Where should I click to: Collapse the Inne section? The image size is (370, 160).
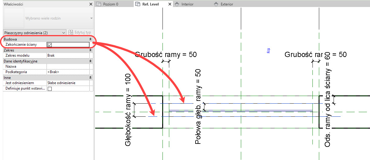click(90, 78)
